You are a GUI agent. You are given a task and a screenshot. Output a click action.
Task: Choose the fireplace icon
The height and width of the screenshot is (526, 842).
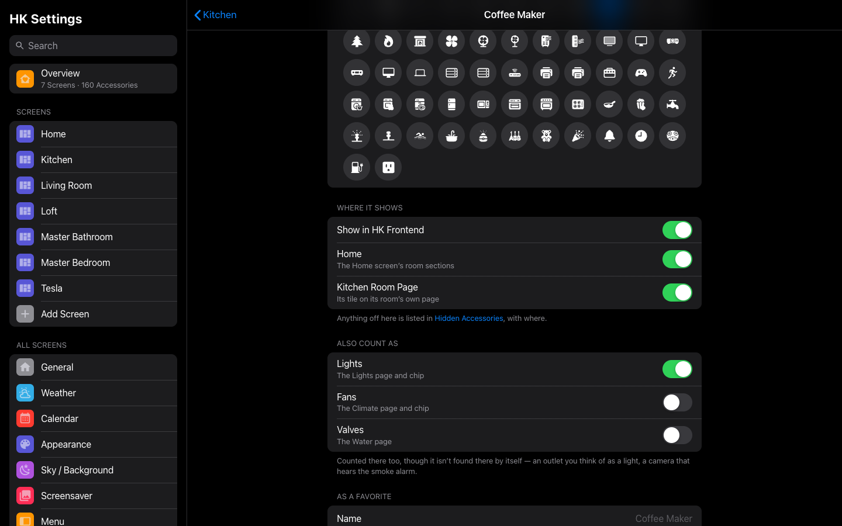(x=420, y=41)
